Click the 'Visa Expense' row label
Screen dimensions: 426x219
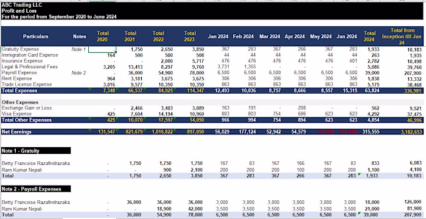pyautogui.click(x=16, y=114)
